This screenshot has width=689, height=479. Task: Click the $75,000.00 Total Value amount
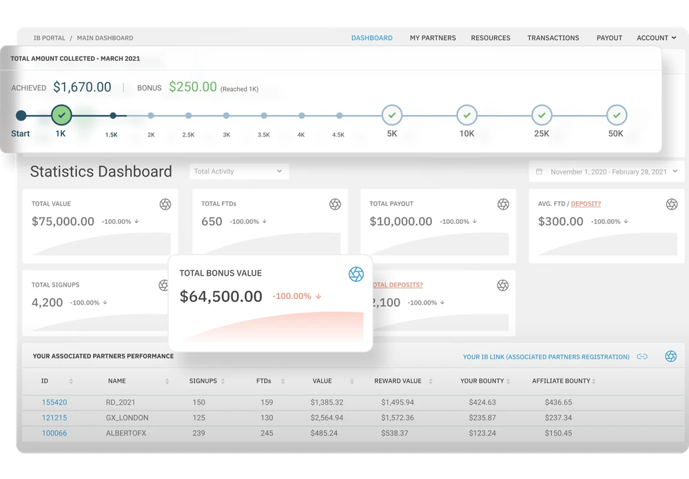pos(63,221)
